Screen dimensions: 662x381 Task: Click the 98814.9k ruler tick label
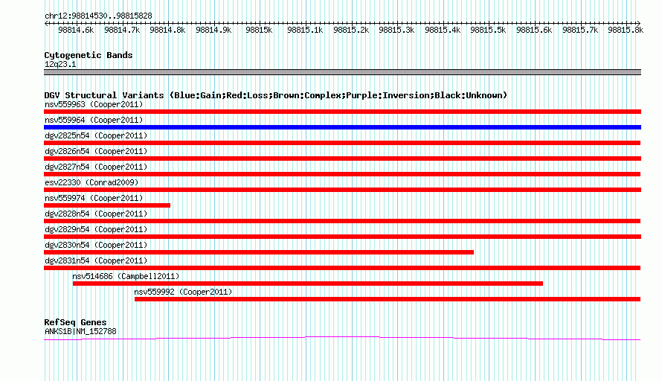click(213, 31)
